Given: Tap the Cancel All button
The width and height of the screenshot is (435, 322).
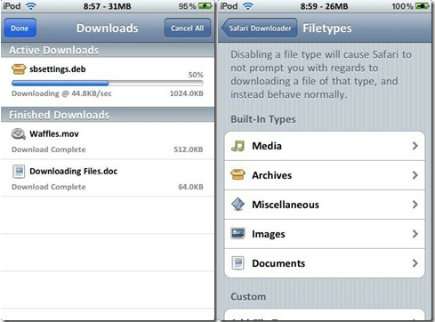Looking at the screenshot, I should (x=187, y=28).
